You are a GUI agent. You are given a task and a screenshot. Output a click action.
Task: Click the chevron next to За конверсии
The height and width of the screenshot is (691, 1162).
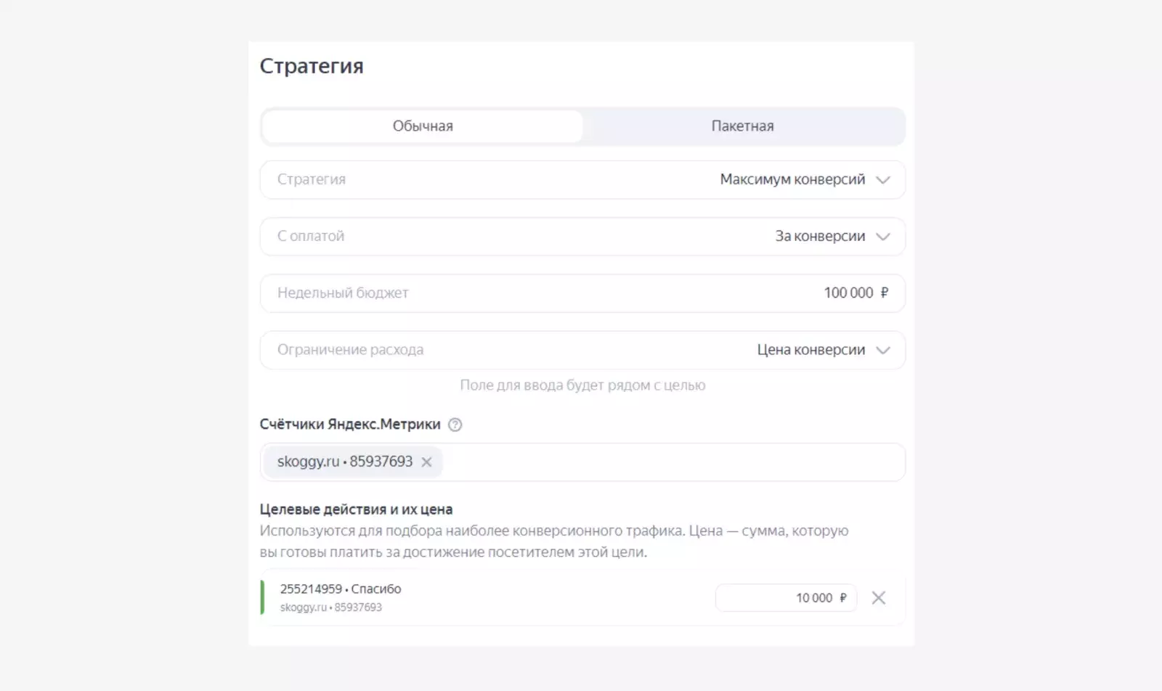tap(884, 237)
